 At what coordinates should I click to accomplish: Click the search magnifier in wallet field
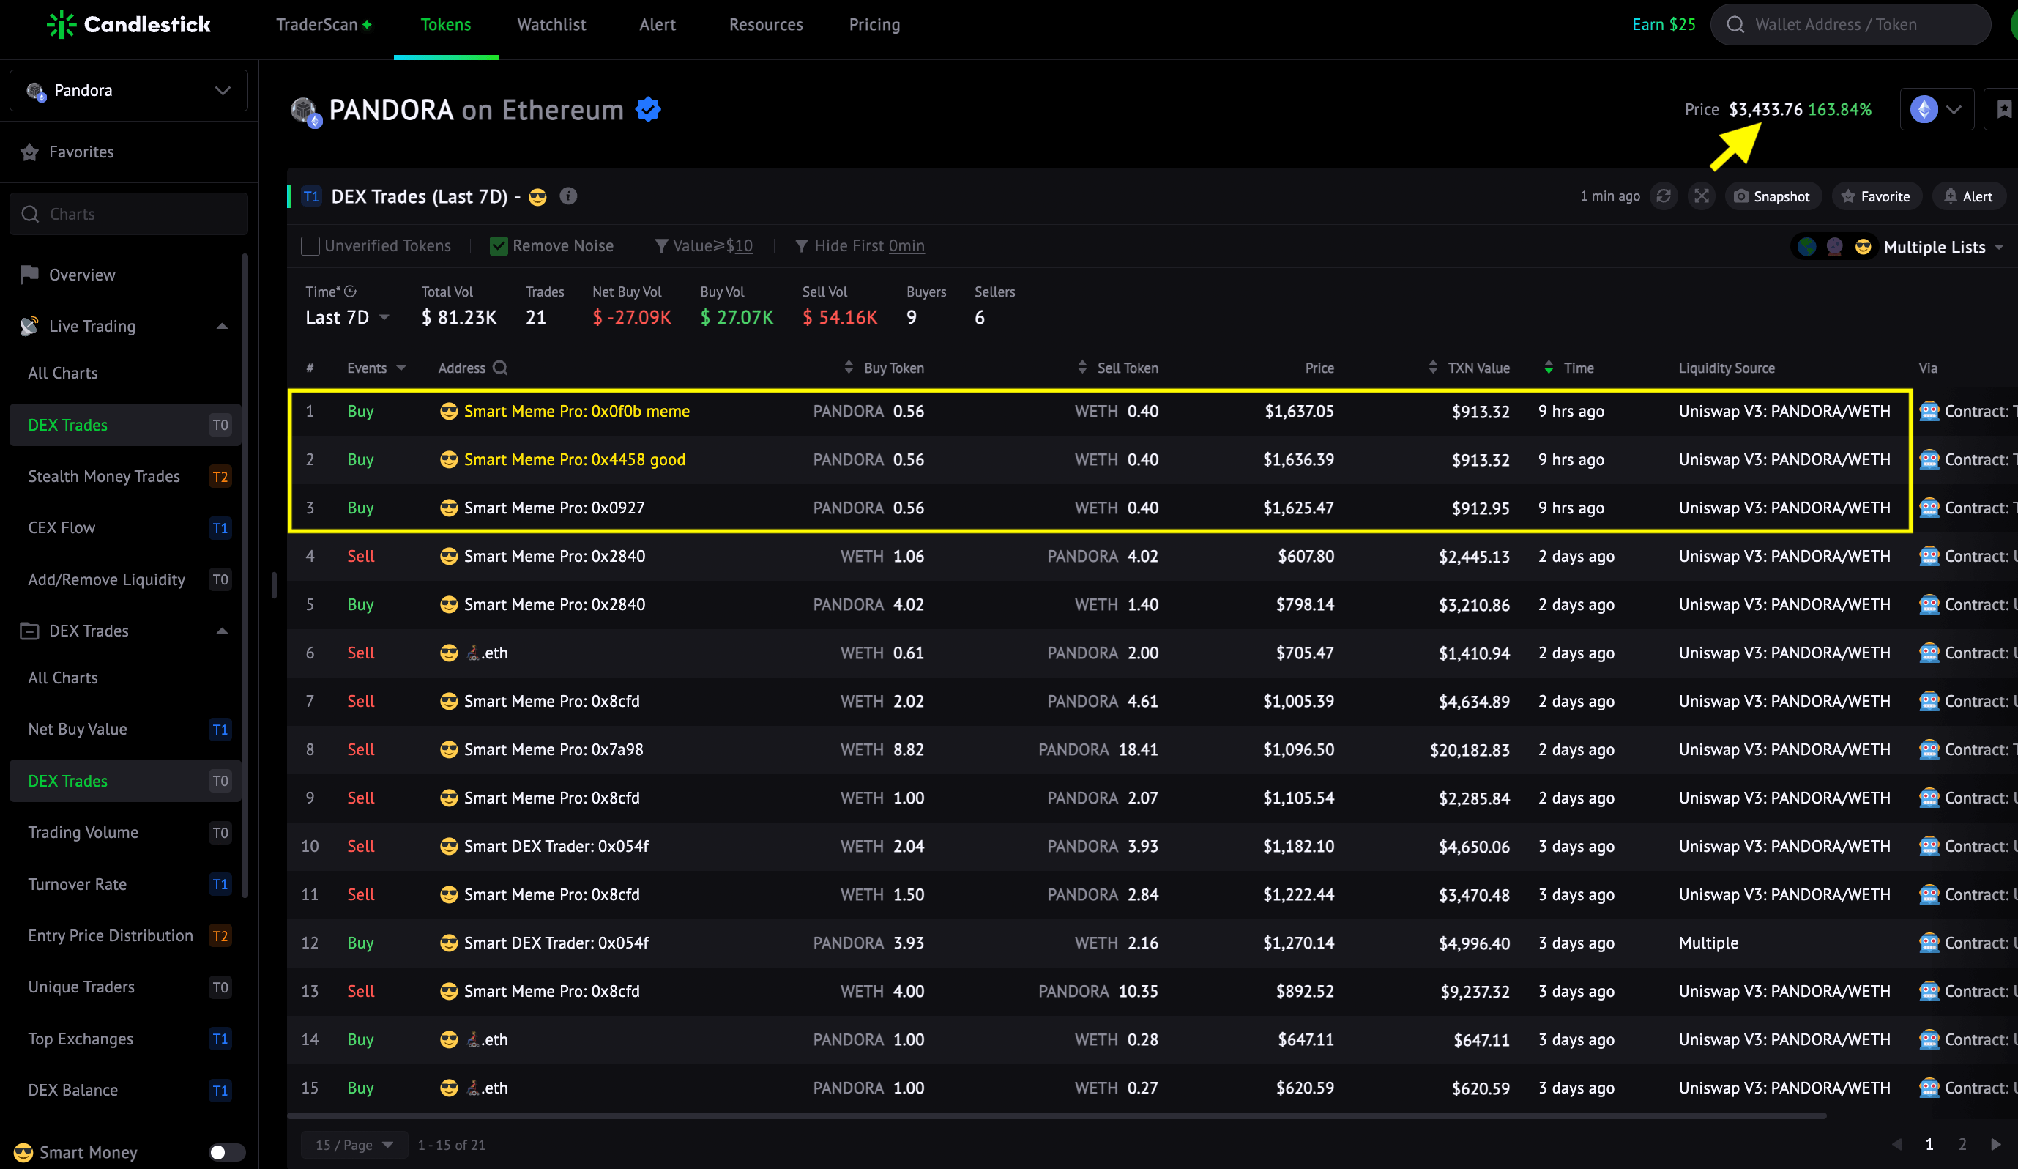pos(1735,25)
